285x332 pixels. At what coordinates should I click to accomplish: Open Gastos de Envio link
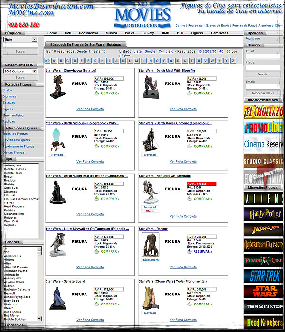[218, 26]
